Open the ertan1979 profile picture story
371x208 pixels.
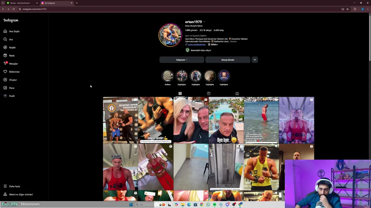pyautogui.click(x=170, y=35)
